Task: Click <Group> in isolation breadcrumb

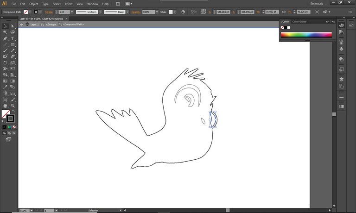Action: click(51, 24)
